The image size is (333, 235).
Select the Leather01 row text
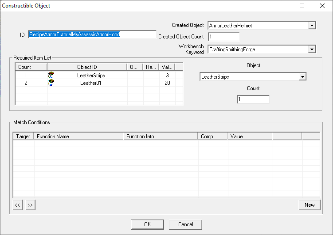click(x=91, y=83)
